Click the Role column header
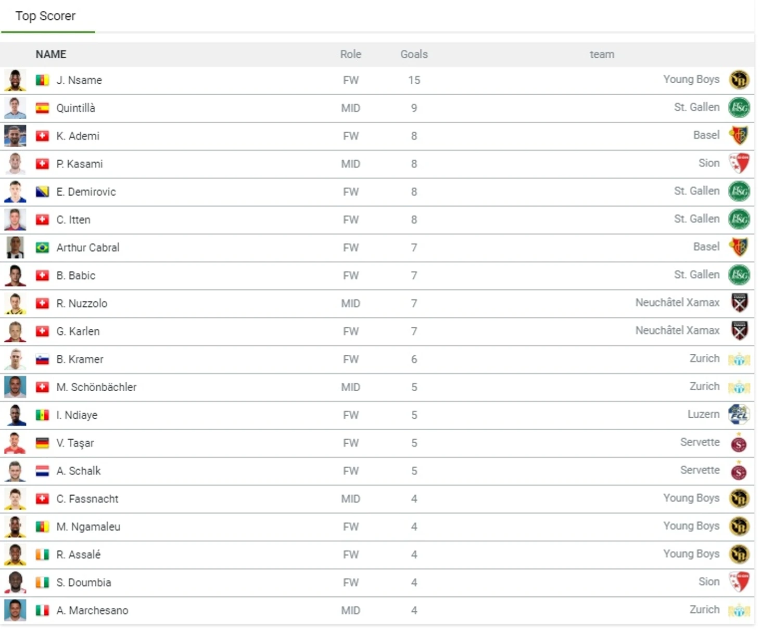 pos(350,54)
